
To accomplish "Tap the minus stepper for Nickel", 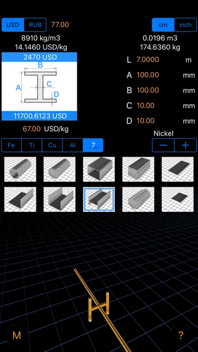I will (x=163, y=145).
